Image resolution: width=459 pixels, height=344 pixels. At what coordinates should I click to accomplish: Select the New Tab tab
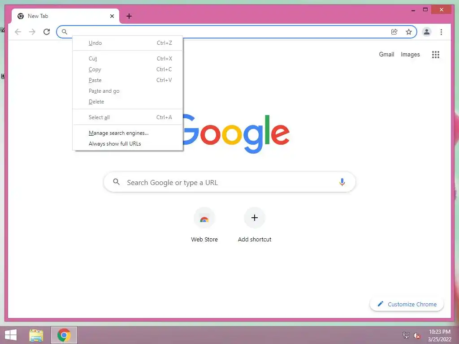coord(65,16)
